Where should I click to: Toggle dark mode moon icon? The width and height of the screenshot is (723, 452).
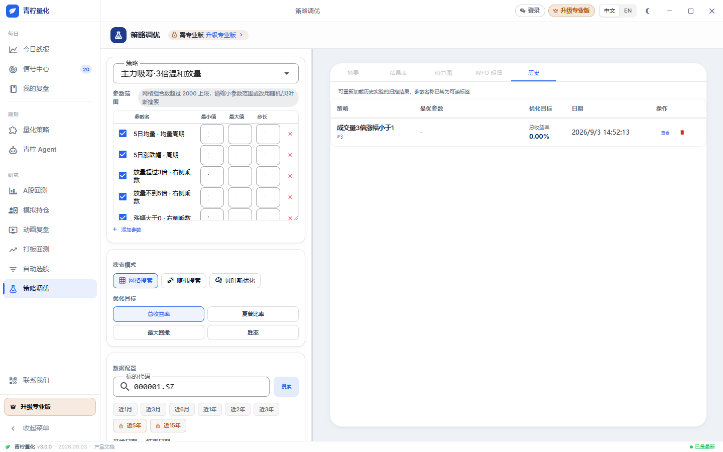click(x=648, y=11)
